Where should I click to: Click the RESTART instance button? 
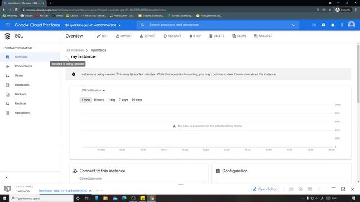pos(172,36)
